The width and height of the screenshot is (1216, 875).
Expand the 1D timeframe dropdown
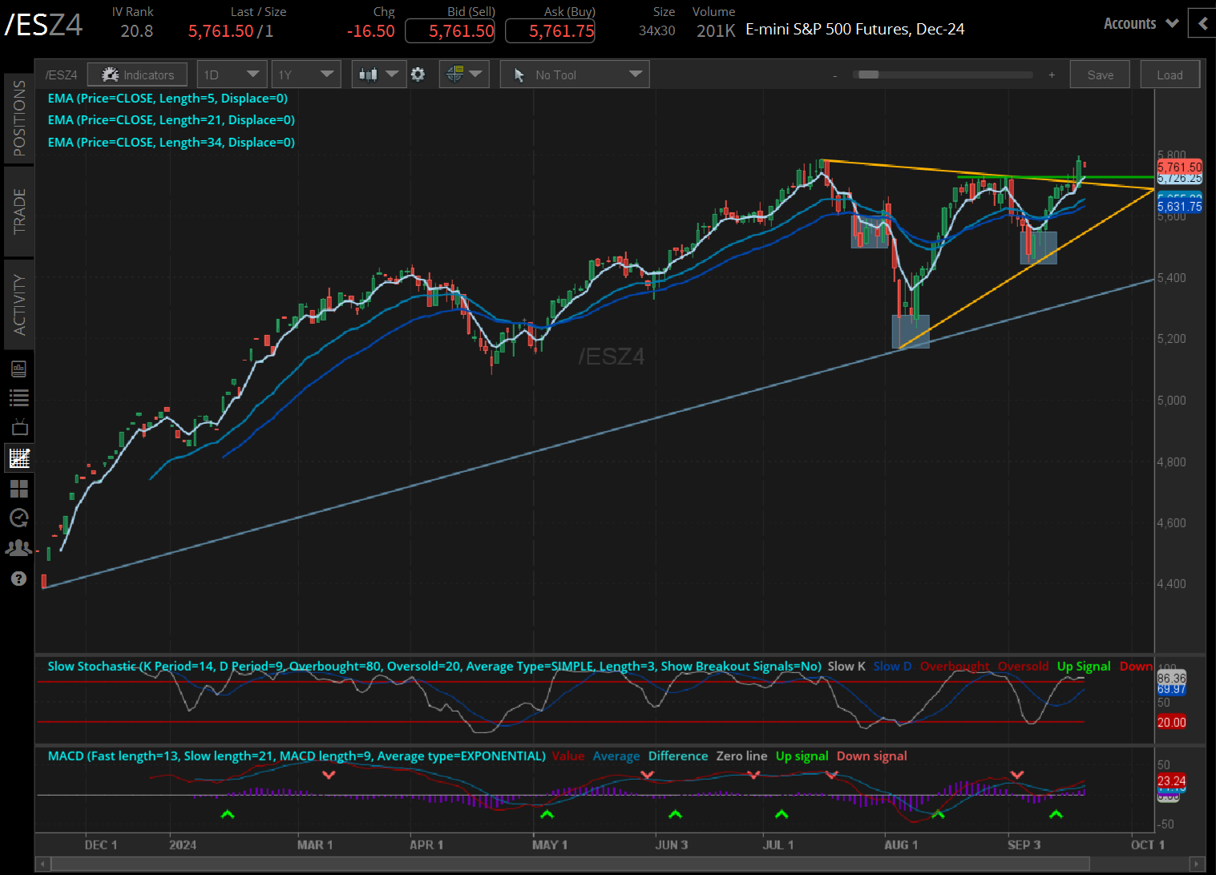point(232,74)
